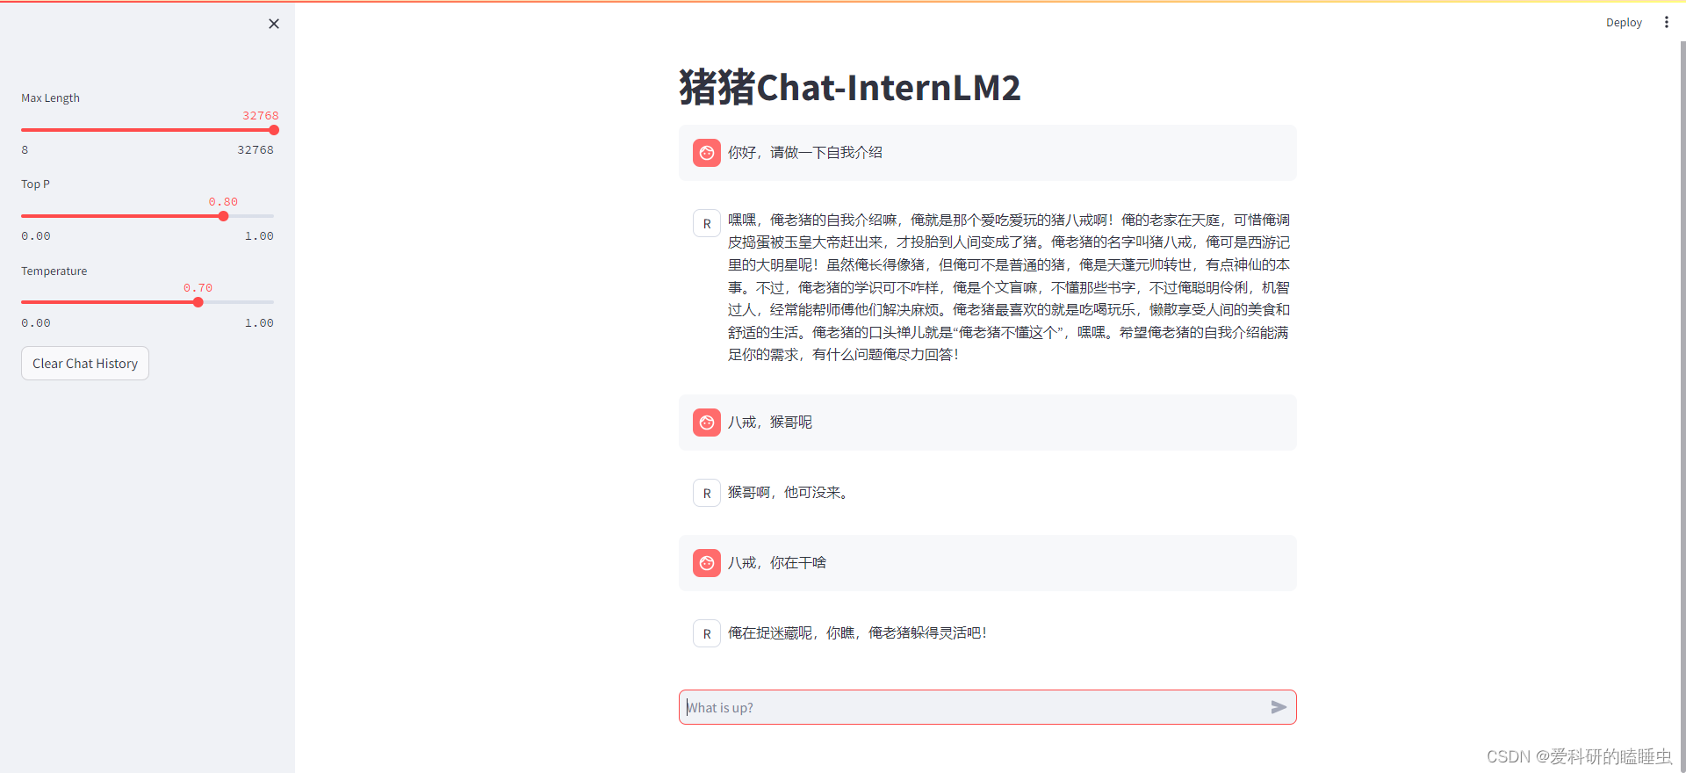The width and height of the screenshot is (1686, 773).
Task: Clear the chat history
Action: 85,364
